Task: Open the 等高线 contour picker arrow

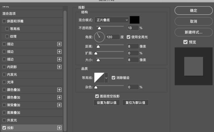Action: (x=106, y=78)
